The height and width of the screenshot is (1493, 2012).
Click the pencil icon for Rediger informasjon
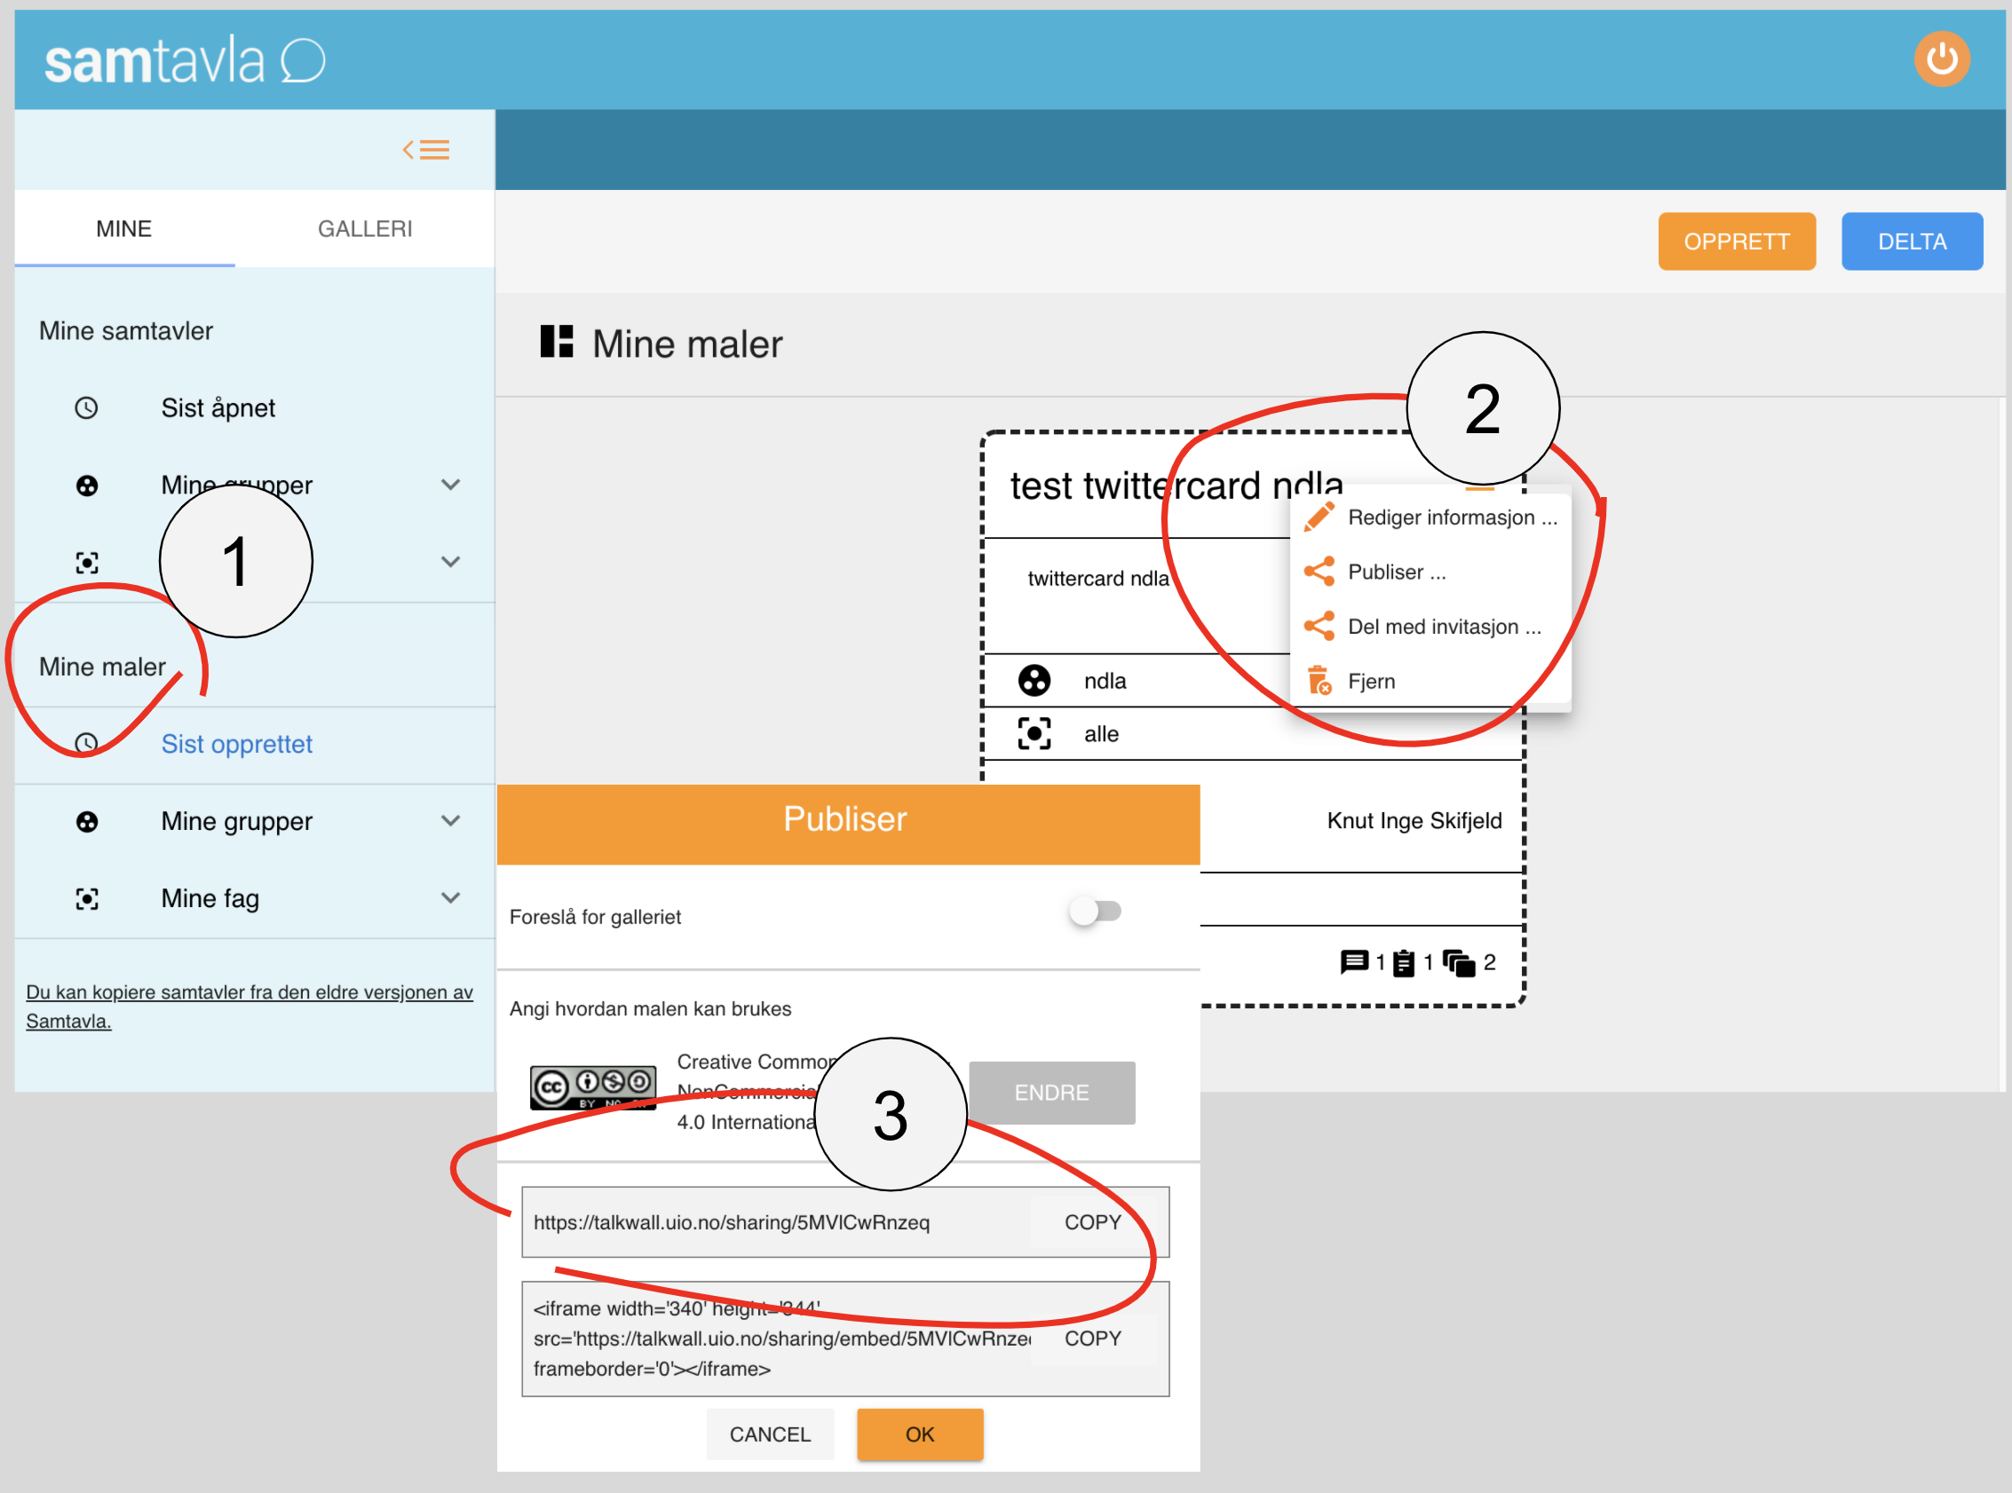[x=1319, y=517]
